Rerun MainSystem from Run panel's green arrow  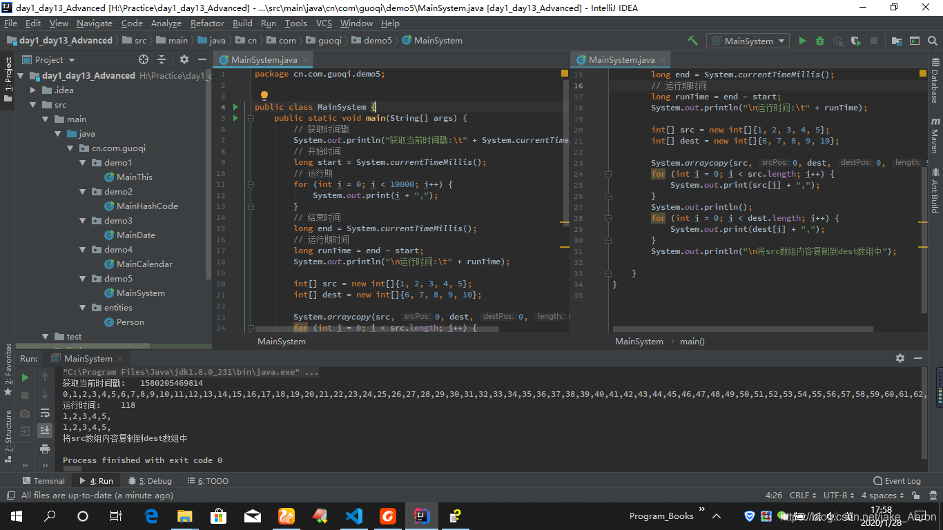(x=25, y=377)
